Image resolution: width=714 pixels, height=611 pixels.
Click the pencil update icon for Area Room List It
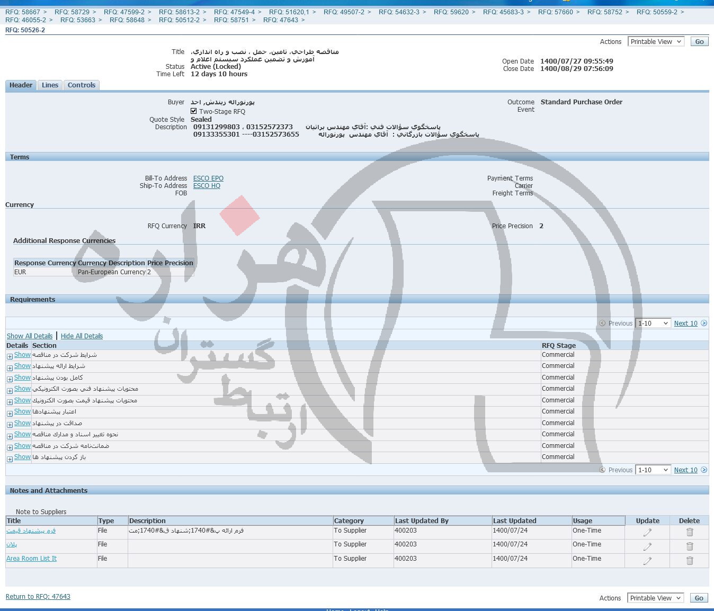(647, 561)
